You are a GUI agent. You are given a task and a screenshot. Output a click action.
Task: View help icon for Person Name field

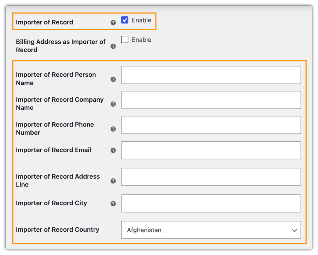click(x=113, y=79)
